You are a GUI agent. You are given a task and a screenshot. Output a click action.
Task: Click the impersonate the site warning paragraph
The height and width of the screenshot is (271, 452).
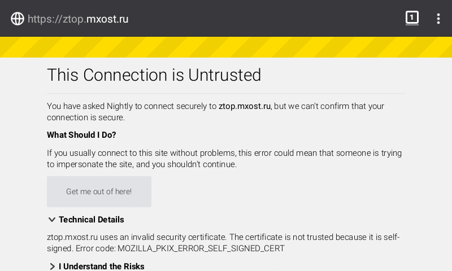(x=224, y=159)
